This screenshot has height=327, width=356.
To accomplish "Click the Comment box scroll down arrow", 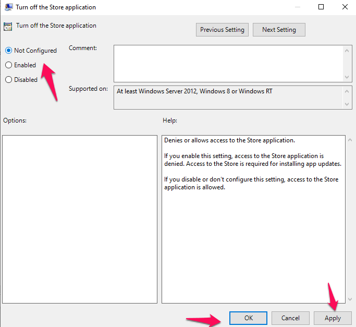I will tap(347, 77).
